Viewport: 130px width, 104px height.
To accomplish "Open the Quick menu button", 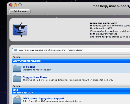I will coord(20,11).
